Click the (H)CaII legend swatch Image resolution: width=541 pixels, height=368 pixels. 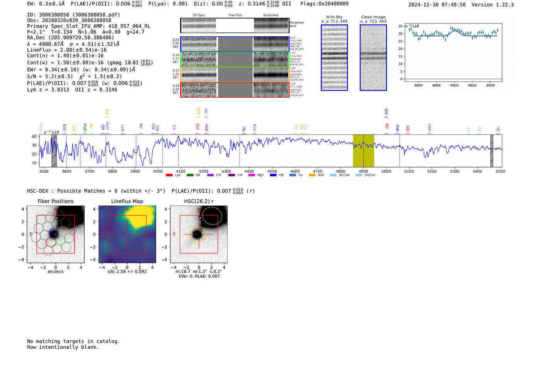[359, 175]
